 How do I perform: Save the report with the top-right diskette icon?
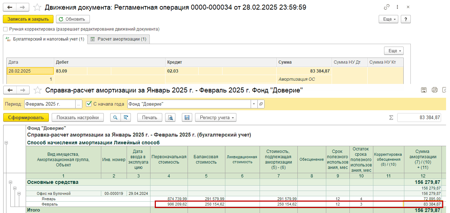(424, 90)
